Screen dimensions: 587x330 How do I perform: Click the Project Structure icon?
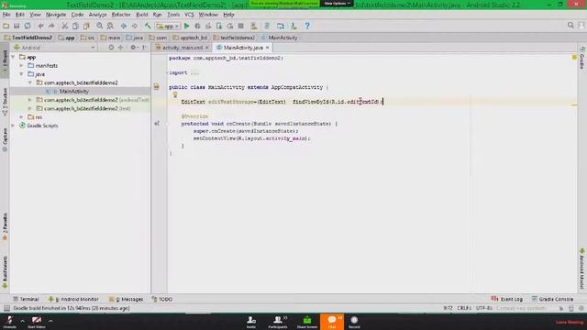[281, 26]
